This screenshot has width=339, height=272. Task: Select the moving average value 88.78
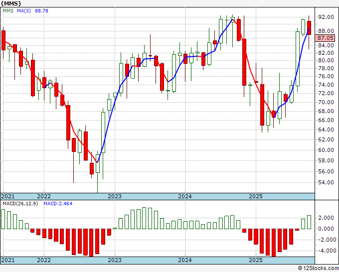click(41, 10)
